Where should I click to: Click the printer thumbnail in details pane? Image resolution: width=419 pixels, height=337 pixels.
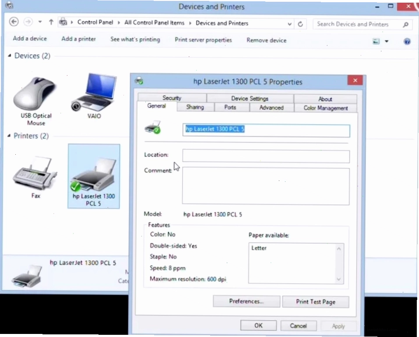27,277
